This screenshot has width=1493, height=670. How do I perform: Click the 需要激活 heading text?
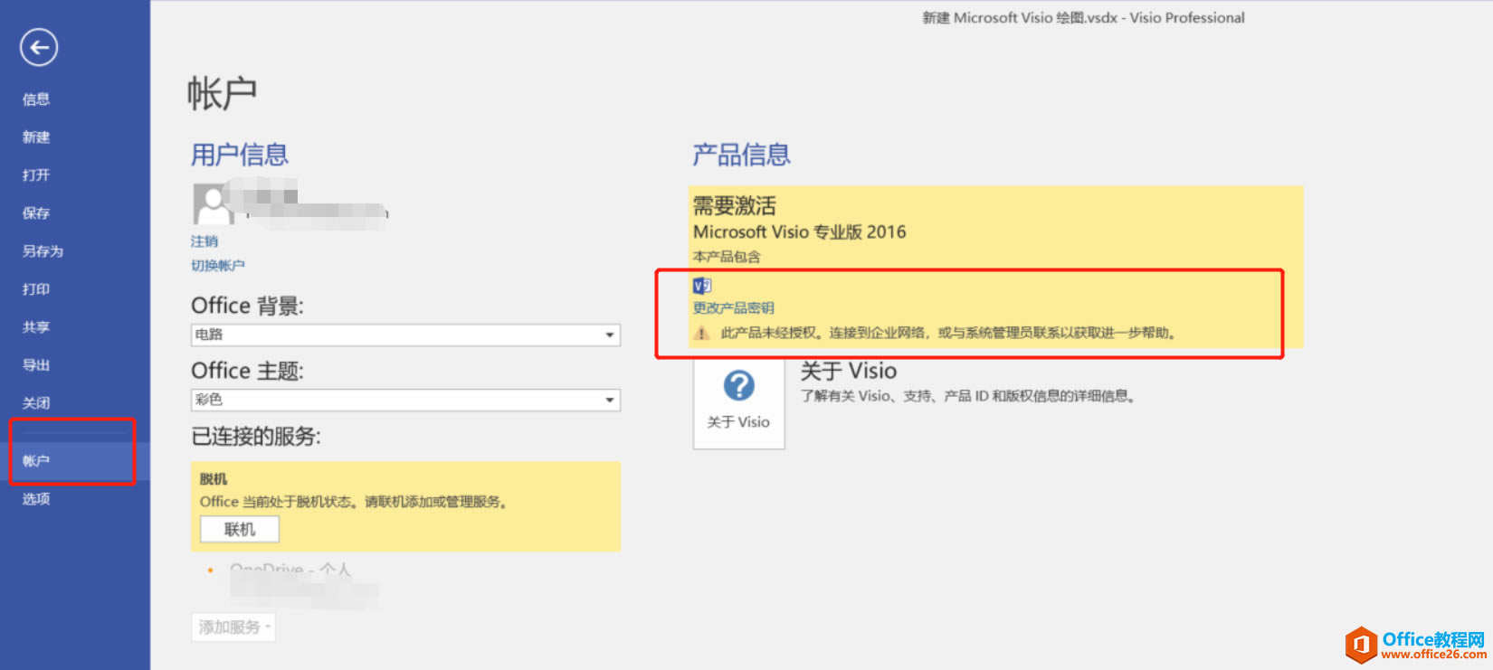735,206
